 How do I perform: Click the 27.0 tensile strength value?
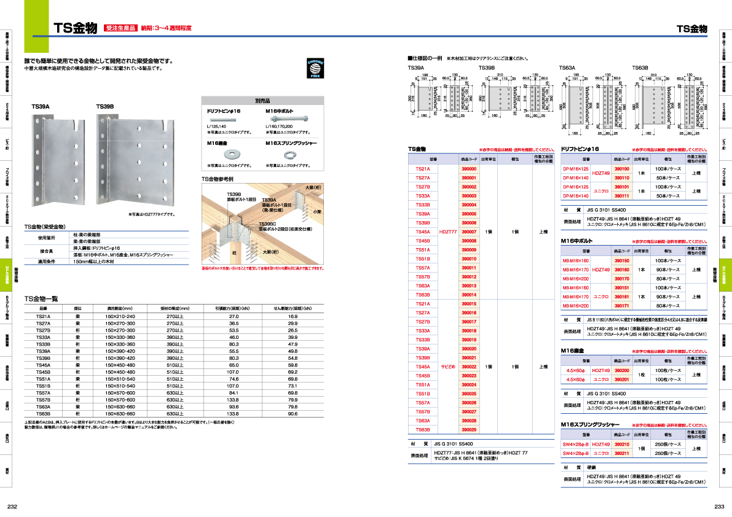[x=234, y=317]
